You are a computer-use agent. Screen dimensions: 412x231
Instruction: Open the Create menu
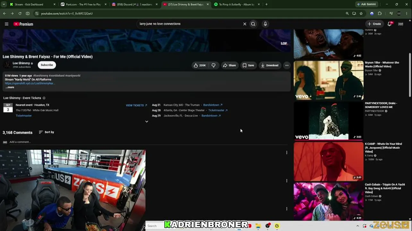click(x=374, y=24)
